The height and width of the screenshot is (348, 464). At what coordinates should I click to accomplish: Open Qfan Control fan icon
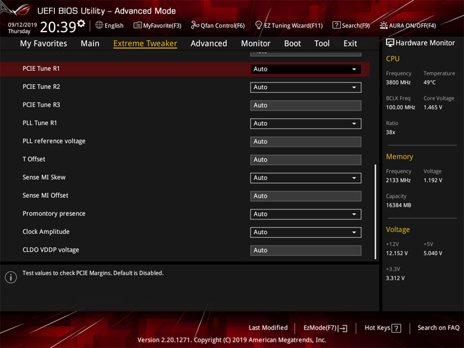point(195,25)
